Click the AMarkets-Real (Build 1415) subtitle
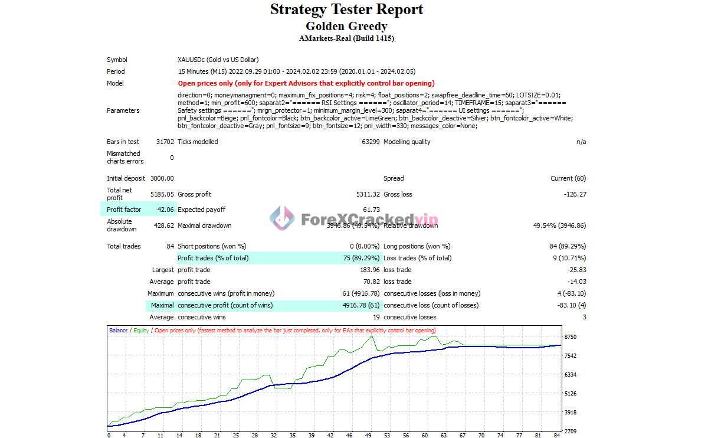The image size is (708, 438). tap(346, 38)
